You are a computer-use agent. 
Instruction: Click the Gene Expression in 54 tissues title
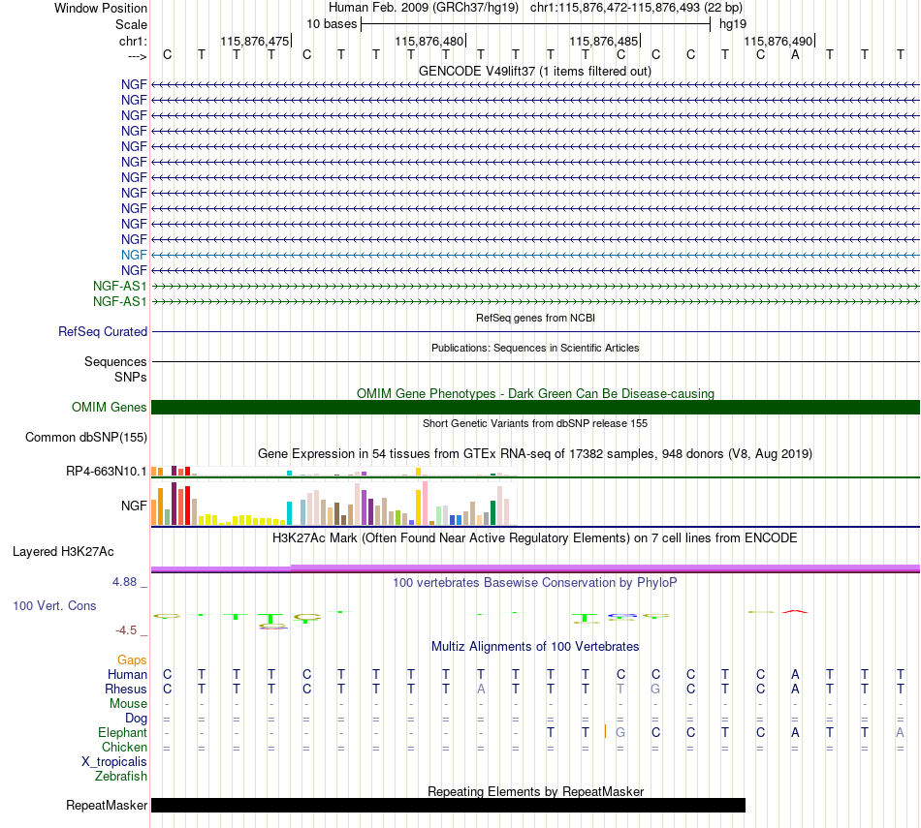coord(535,453)
